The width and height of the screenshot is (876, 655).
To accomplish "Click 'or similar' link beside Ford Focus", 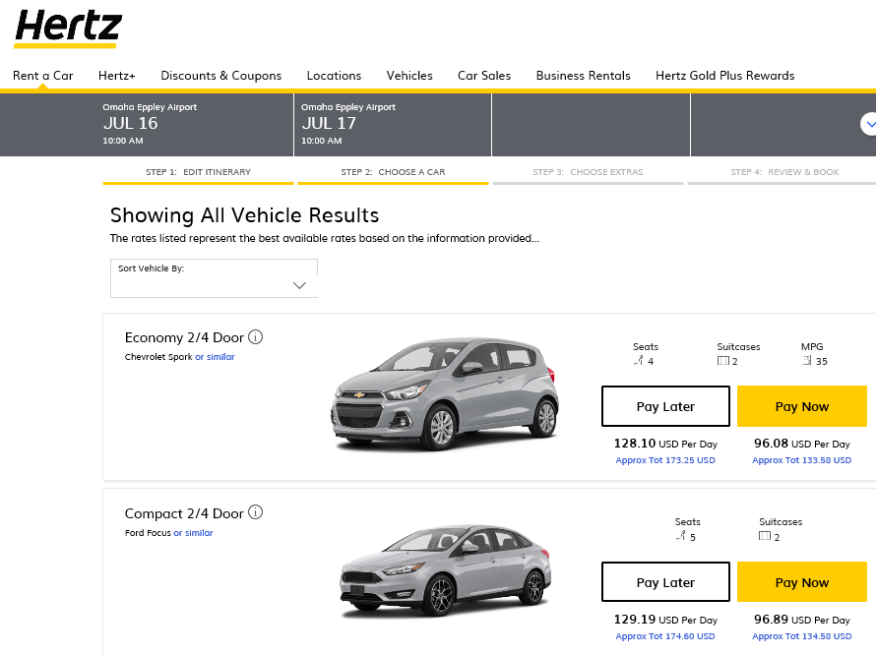I will click(x=193, y=533).
